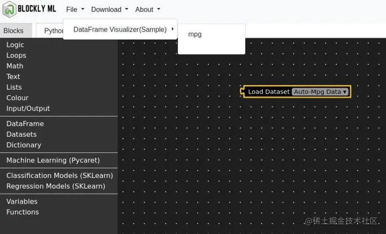Open Regression Models (SKLearn) category
Screen dimensions: 386x234
click(x=56, y=186)
